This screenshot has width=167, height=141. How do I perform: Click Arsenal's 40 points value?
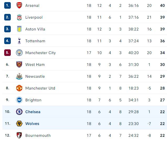162,6
